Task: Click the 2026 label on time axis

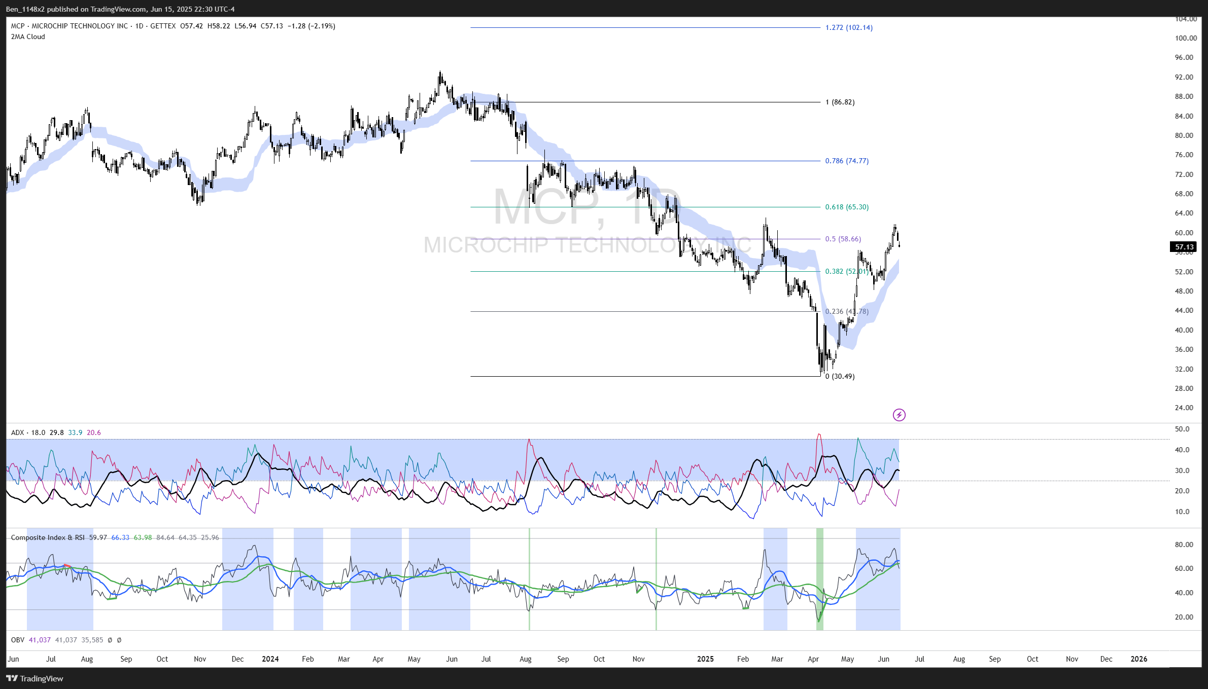Action: (x=1139, y=659)
